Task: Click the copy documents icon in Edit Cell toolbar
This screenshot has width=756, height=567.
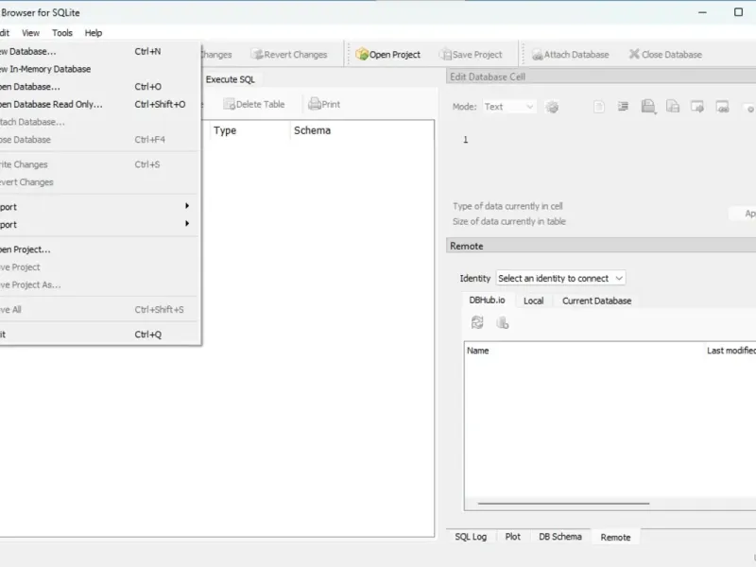Action: (x=673, y=107)
